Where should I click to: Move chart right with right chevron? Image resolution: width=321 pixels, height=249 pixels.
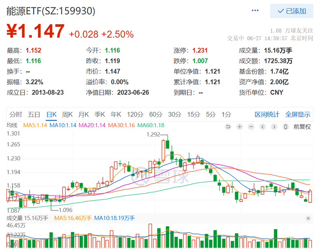[x=274, y=127]
